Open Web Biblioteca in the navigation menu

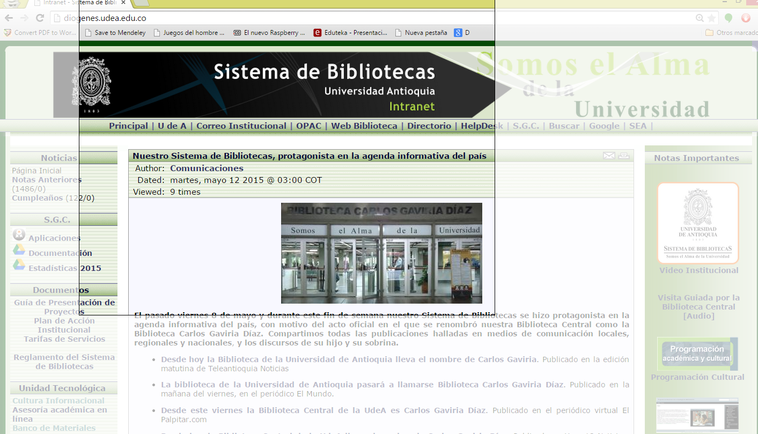(364, 126)
